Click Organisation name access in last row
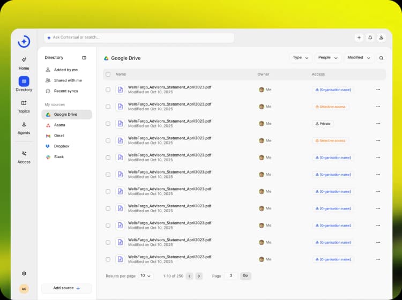402x300 pixels. click(x=333, y=259)
